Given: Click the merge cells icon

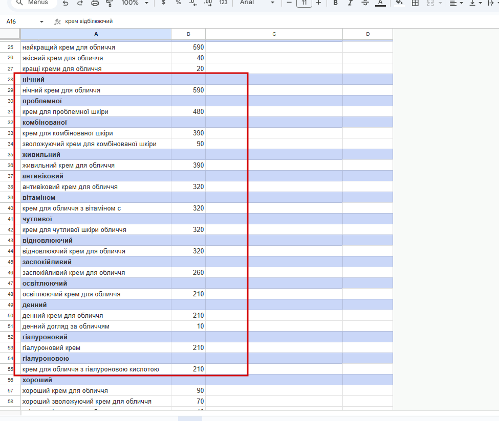Looking at the screenshot, I should (430, 3).
